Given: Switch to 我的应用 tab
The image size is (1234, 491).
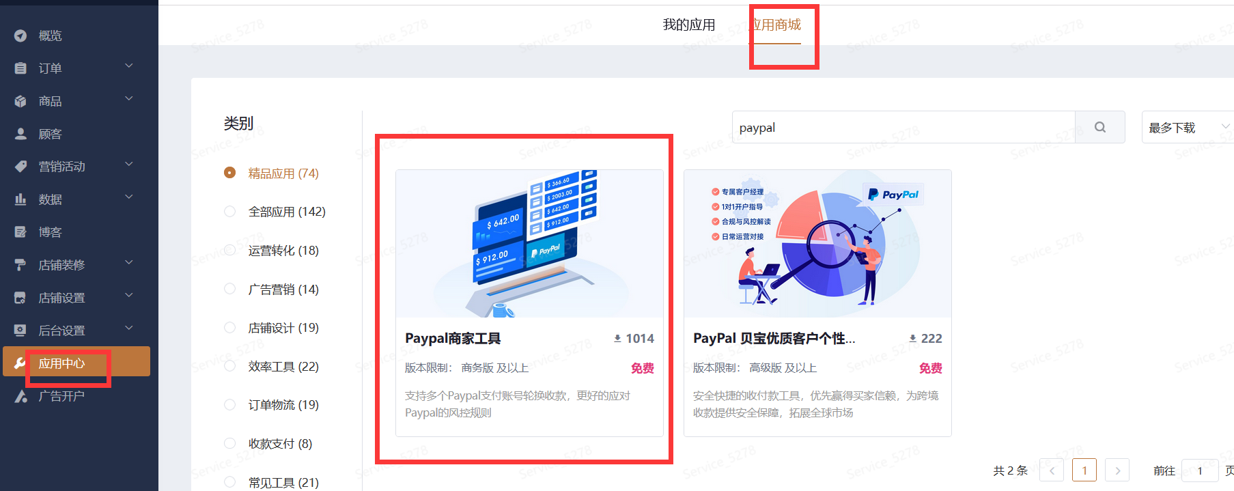Looking at the screenshot, I should point(689,25).
